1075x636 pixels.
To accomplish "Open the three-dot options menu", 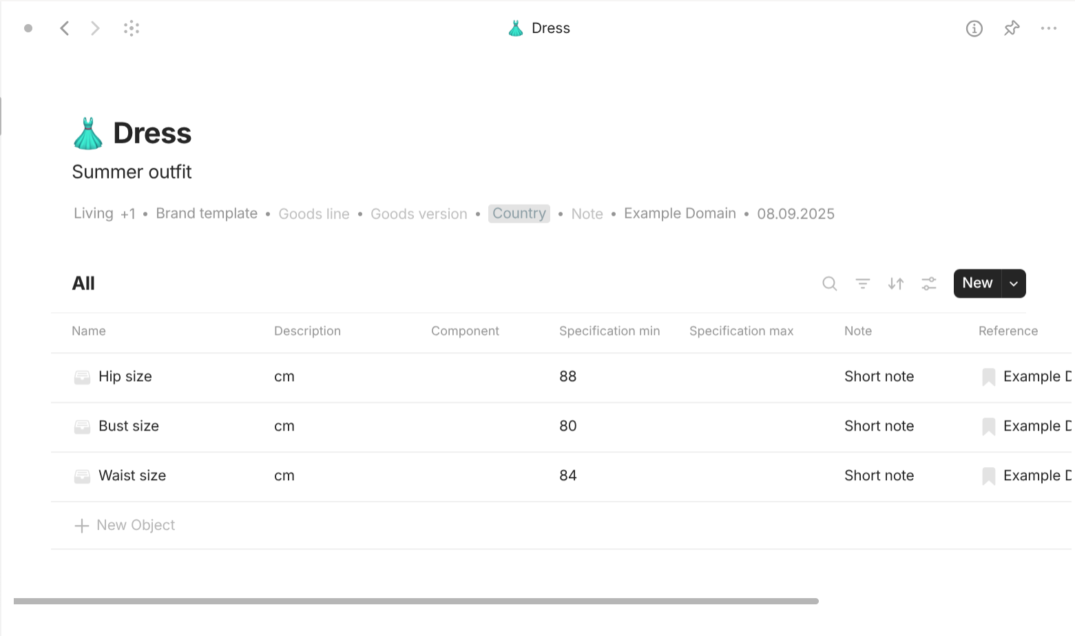I will click(x=1049, y=28).
